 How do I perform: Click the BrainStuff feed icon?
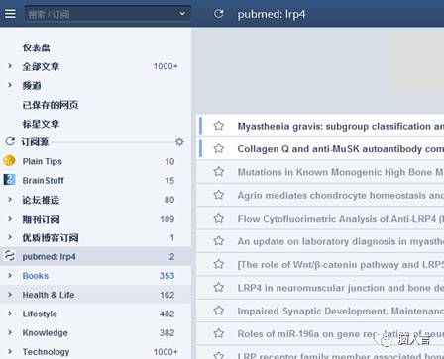[9, 180]
